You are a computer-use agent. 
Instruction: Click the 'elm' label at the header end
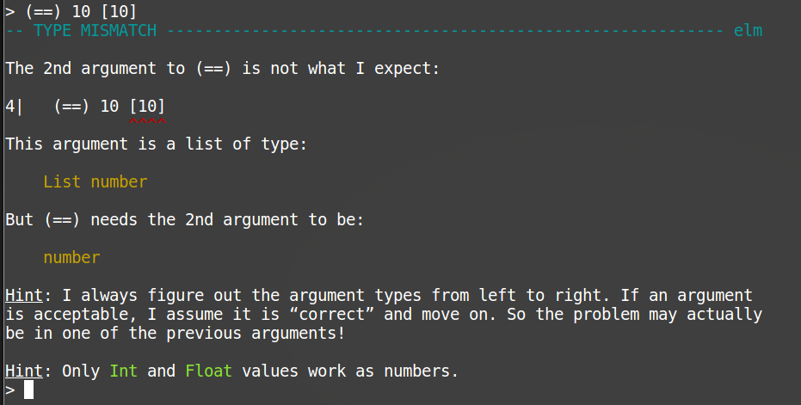point(748,31)
